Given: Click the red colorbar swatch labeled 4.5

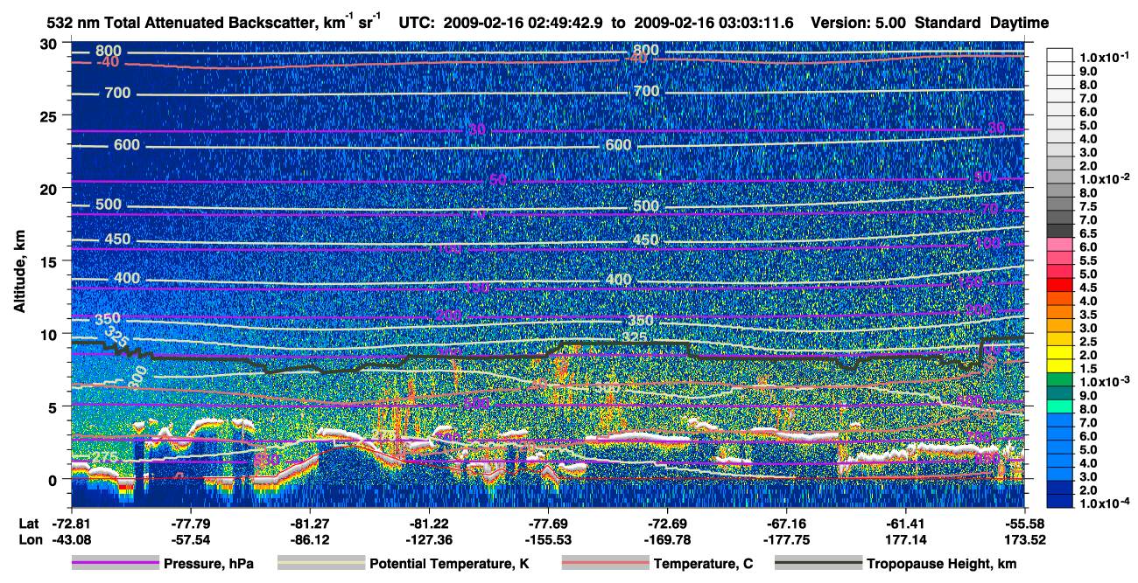Looking at the screenshot, I should (1060, 287).
